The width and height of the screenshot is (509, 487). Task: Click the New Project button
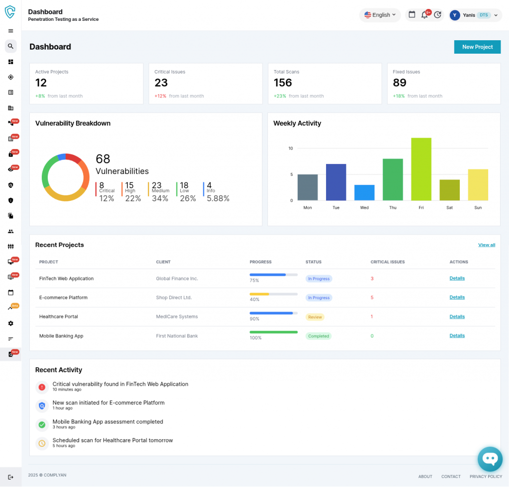477,47
